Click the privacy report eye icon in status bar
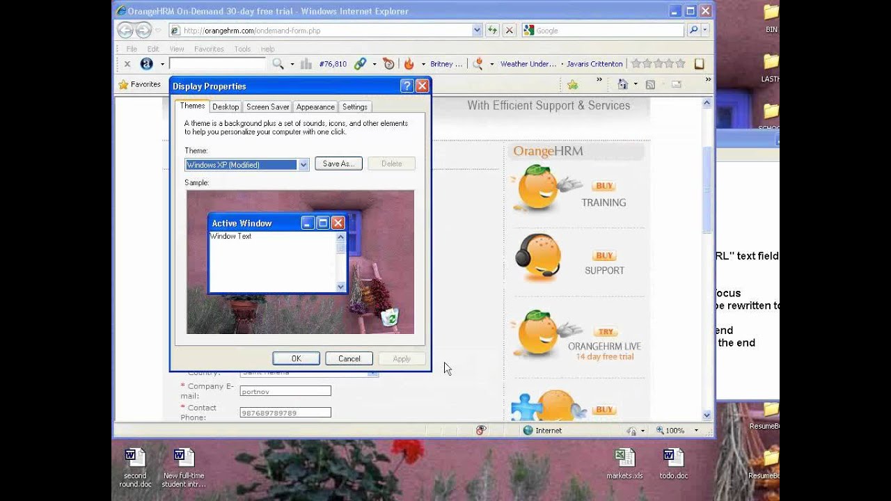 tap(480, 430)
